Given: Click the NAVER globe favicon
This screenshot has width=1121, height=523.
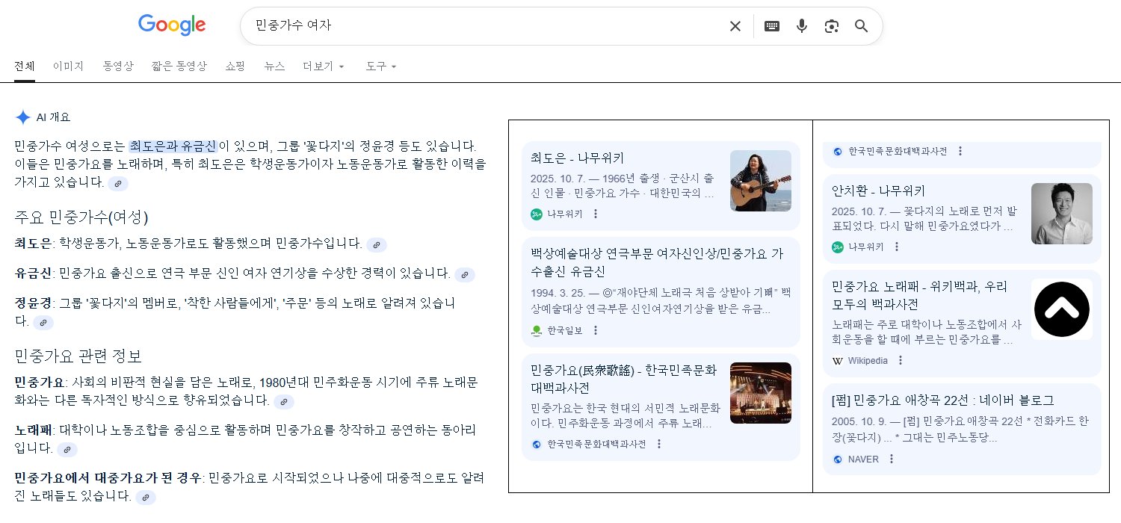Looking at the screenshot, I should (838, 459).
